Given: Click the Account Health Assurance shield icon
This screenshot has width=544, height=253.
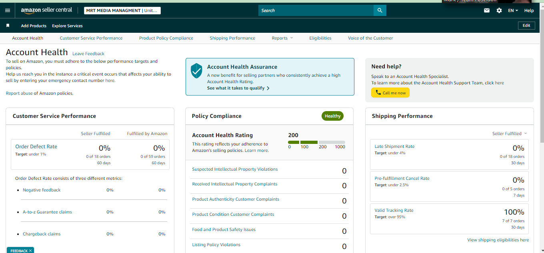Looking at the screenshot, I should click(196, 70).
